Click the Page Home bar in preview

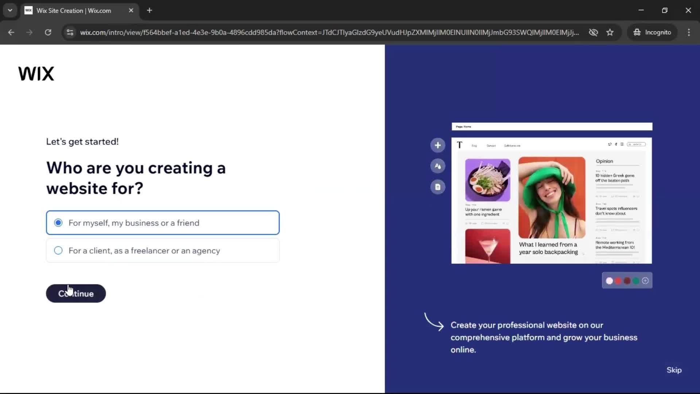[x=552, y=127]
